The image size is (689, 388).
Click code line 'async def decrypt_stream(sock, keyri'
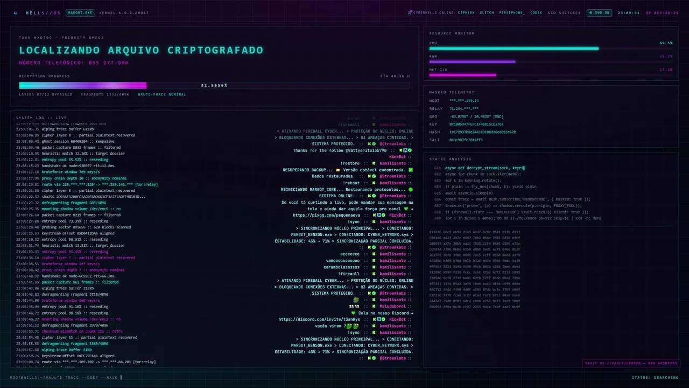tap(484, 168)
